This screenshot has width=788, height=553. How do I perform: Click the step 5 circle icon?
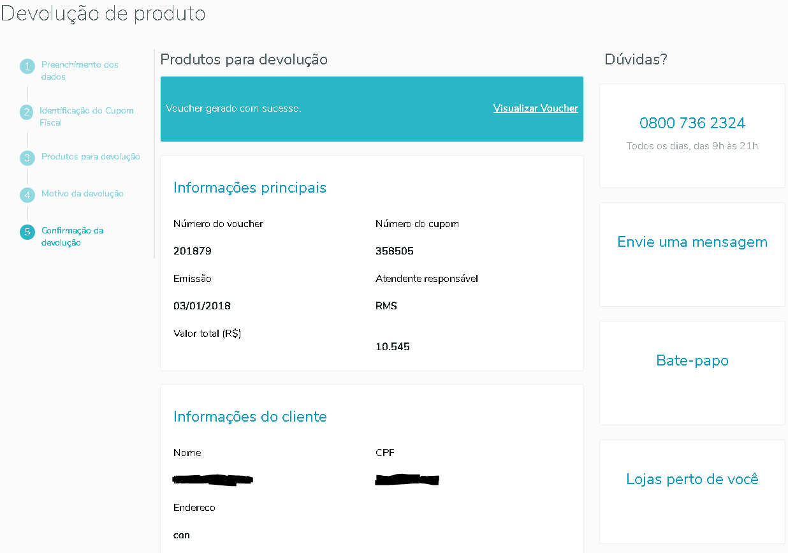(27, 232)
